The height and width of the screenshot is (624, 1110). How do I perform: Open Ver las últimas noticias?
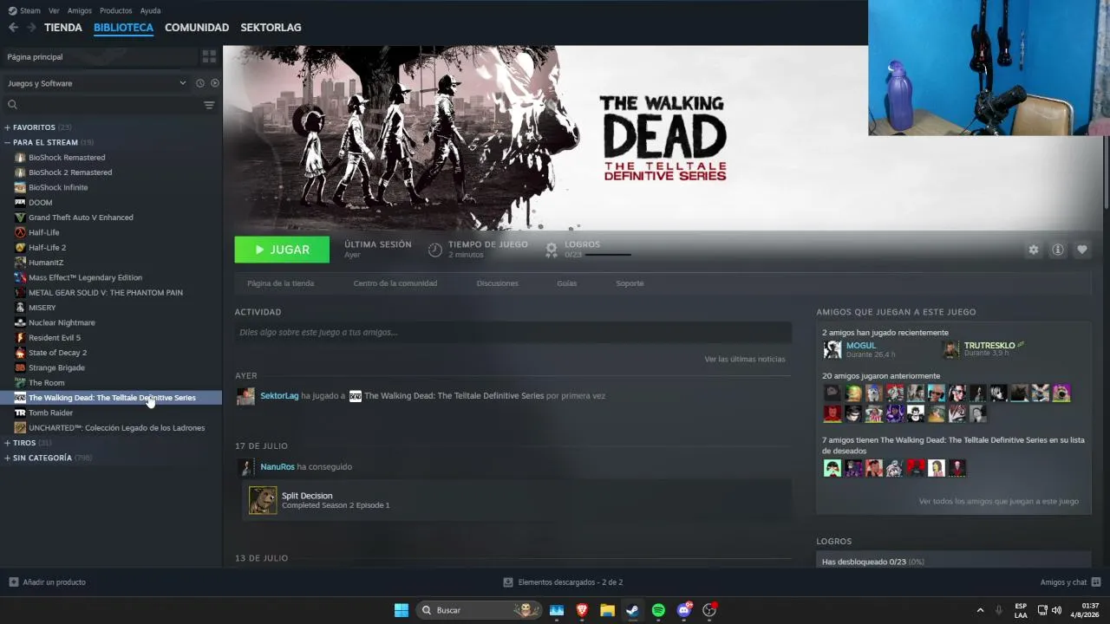(744, 359)
